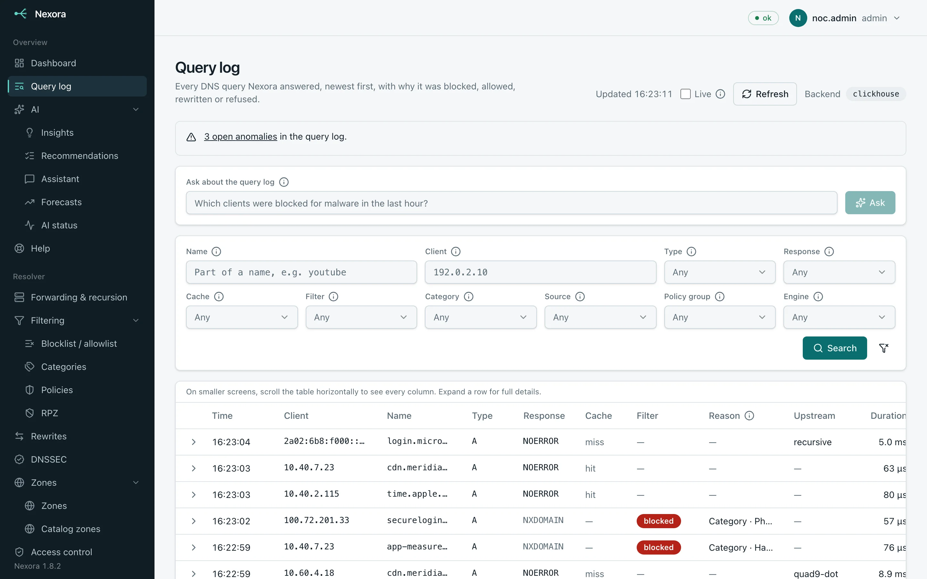
Task: Open the Engine filter dropdown
Action: [839, 317]
